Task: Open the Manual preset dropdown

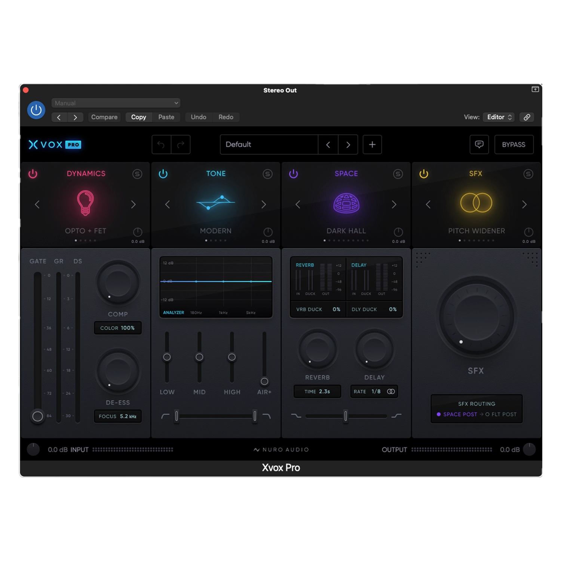Action: 115,103
